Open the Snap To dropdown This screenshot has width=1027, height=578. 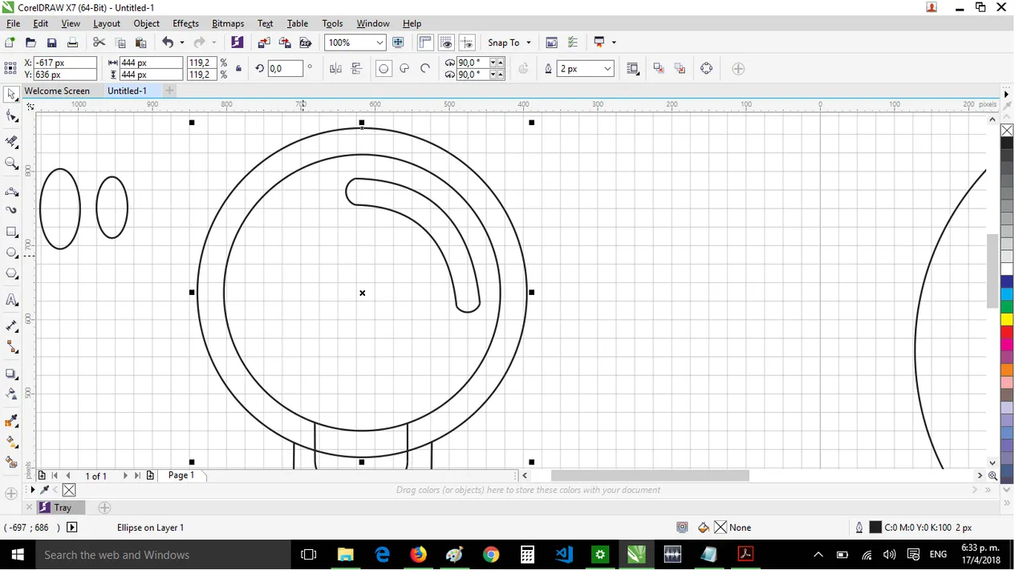tap(509, 42)
